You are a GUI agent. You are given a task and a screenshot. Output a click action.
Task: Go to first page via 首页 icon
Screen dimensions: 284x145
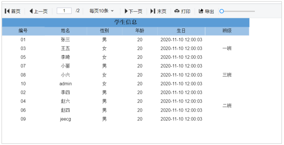(x=7, y=11)
